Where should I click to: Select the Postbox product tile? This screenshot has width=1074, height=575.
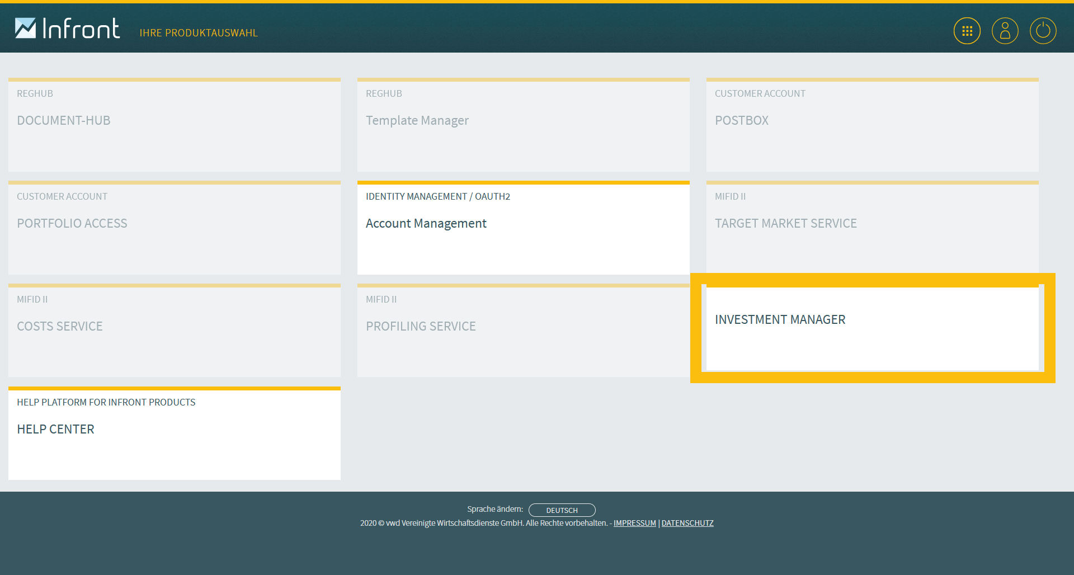point(872,125)
